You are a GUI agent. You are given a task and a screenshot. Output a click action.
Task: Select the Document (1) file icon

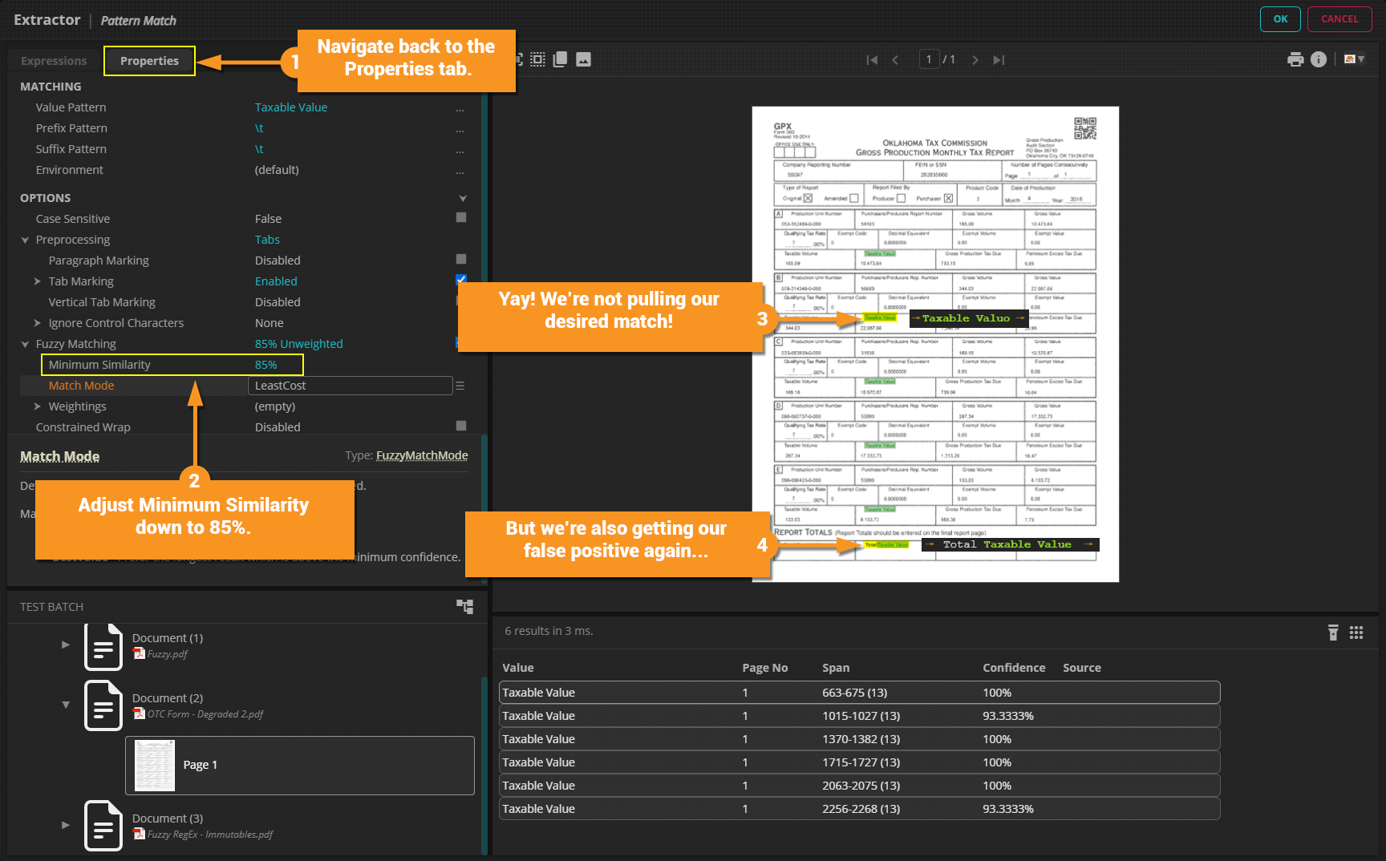pos(103,646)
